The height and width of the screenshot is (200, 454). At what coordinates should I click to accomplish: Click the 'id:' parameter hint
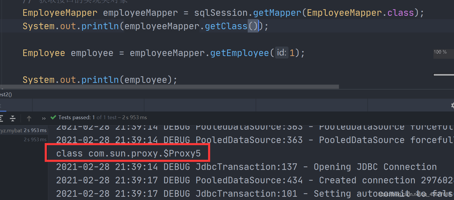281,53
